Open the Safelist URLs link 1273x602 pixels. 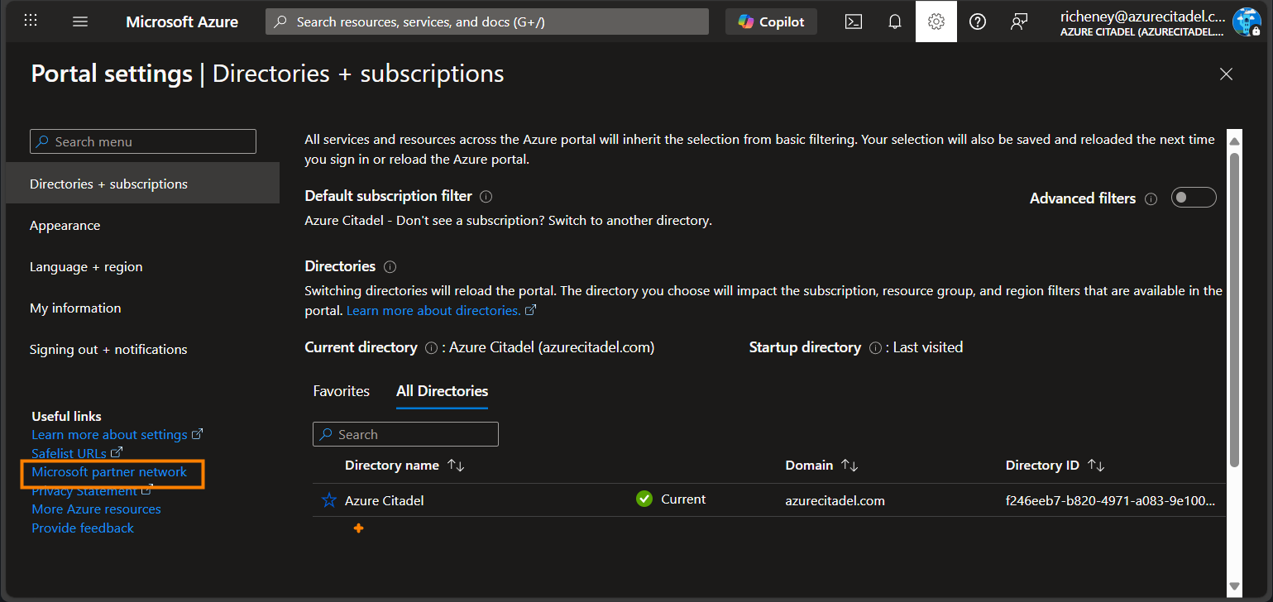click(69, 452)
